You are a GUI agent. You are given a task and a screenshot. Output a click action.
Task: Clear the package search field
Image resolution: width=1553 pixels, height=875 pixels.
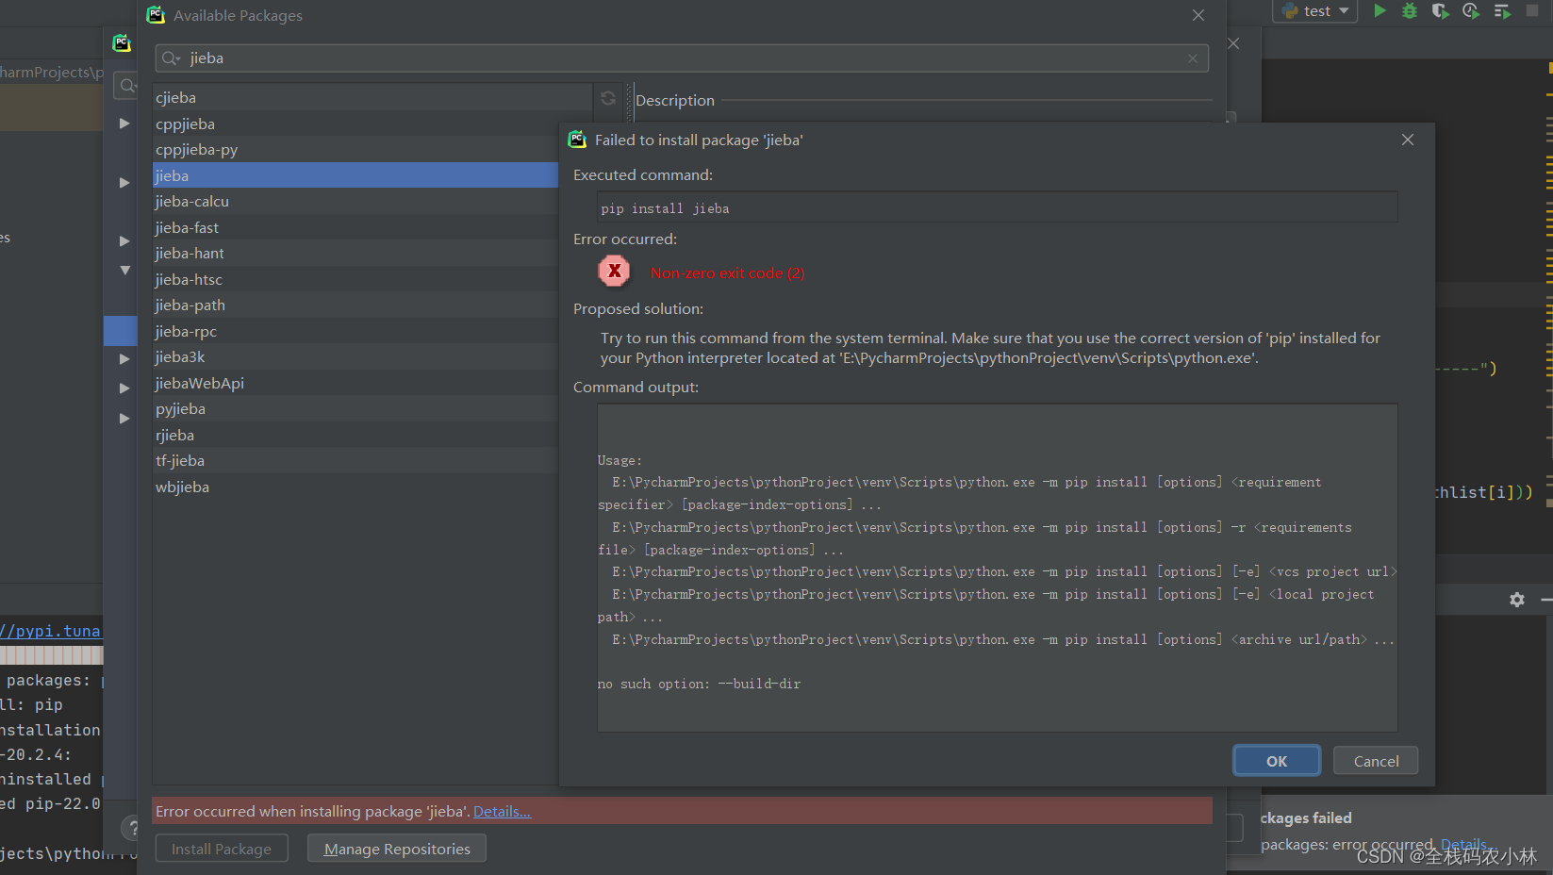click(x=1193, y=58)
